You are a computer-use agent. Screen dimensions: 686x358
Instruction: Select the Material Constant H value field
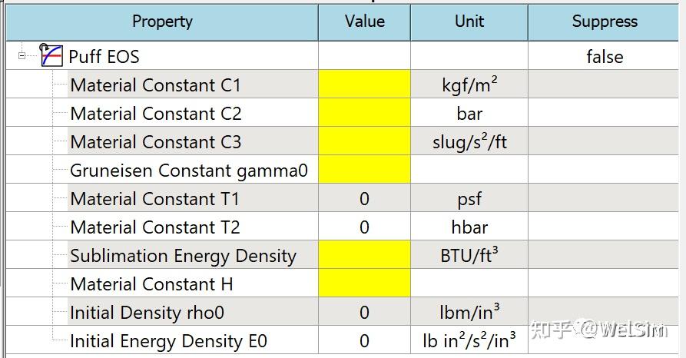(364, 284)
